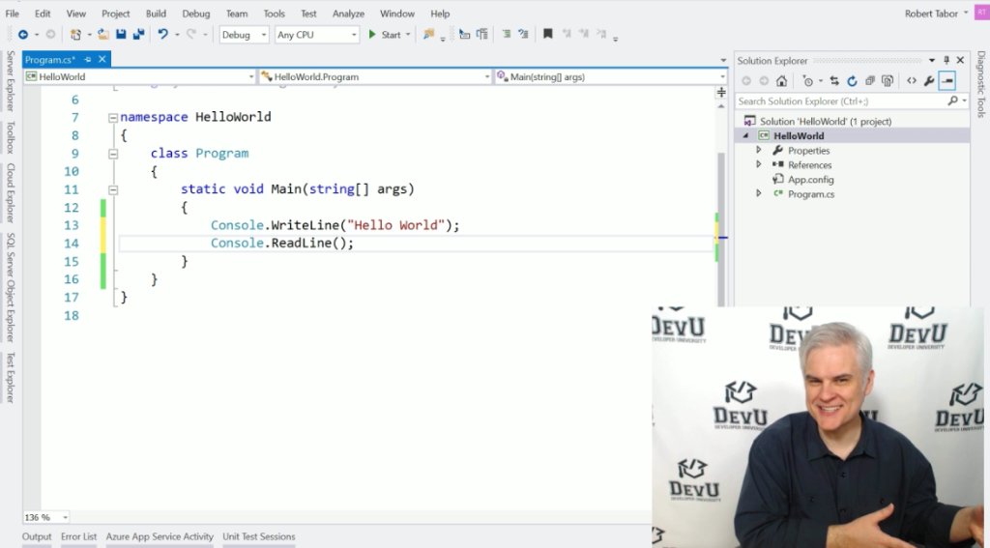This screenshot has height=548, width=990.
Task: Click the Save All icon
Action: point(138,35)
